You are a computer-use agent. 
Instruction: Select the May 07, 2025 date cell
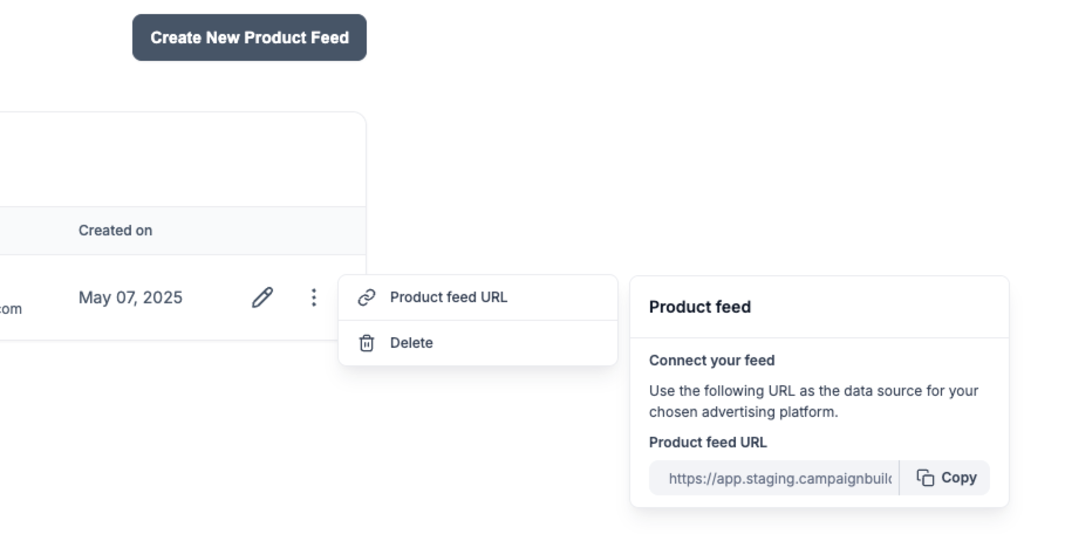pyautogui.click(x=131, y=297)
